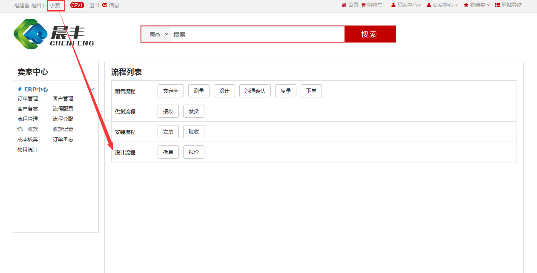Expand the 卖家中心 dropdown menu
Image resolution: width=537 pixels, height=273 pixels.
tap(442, 5)
